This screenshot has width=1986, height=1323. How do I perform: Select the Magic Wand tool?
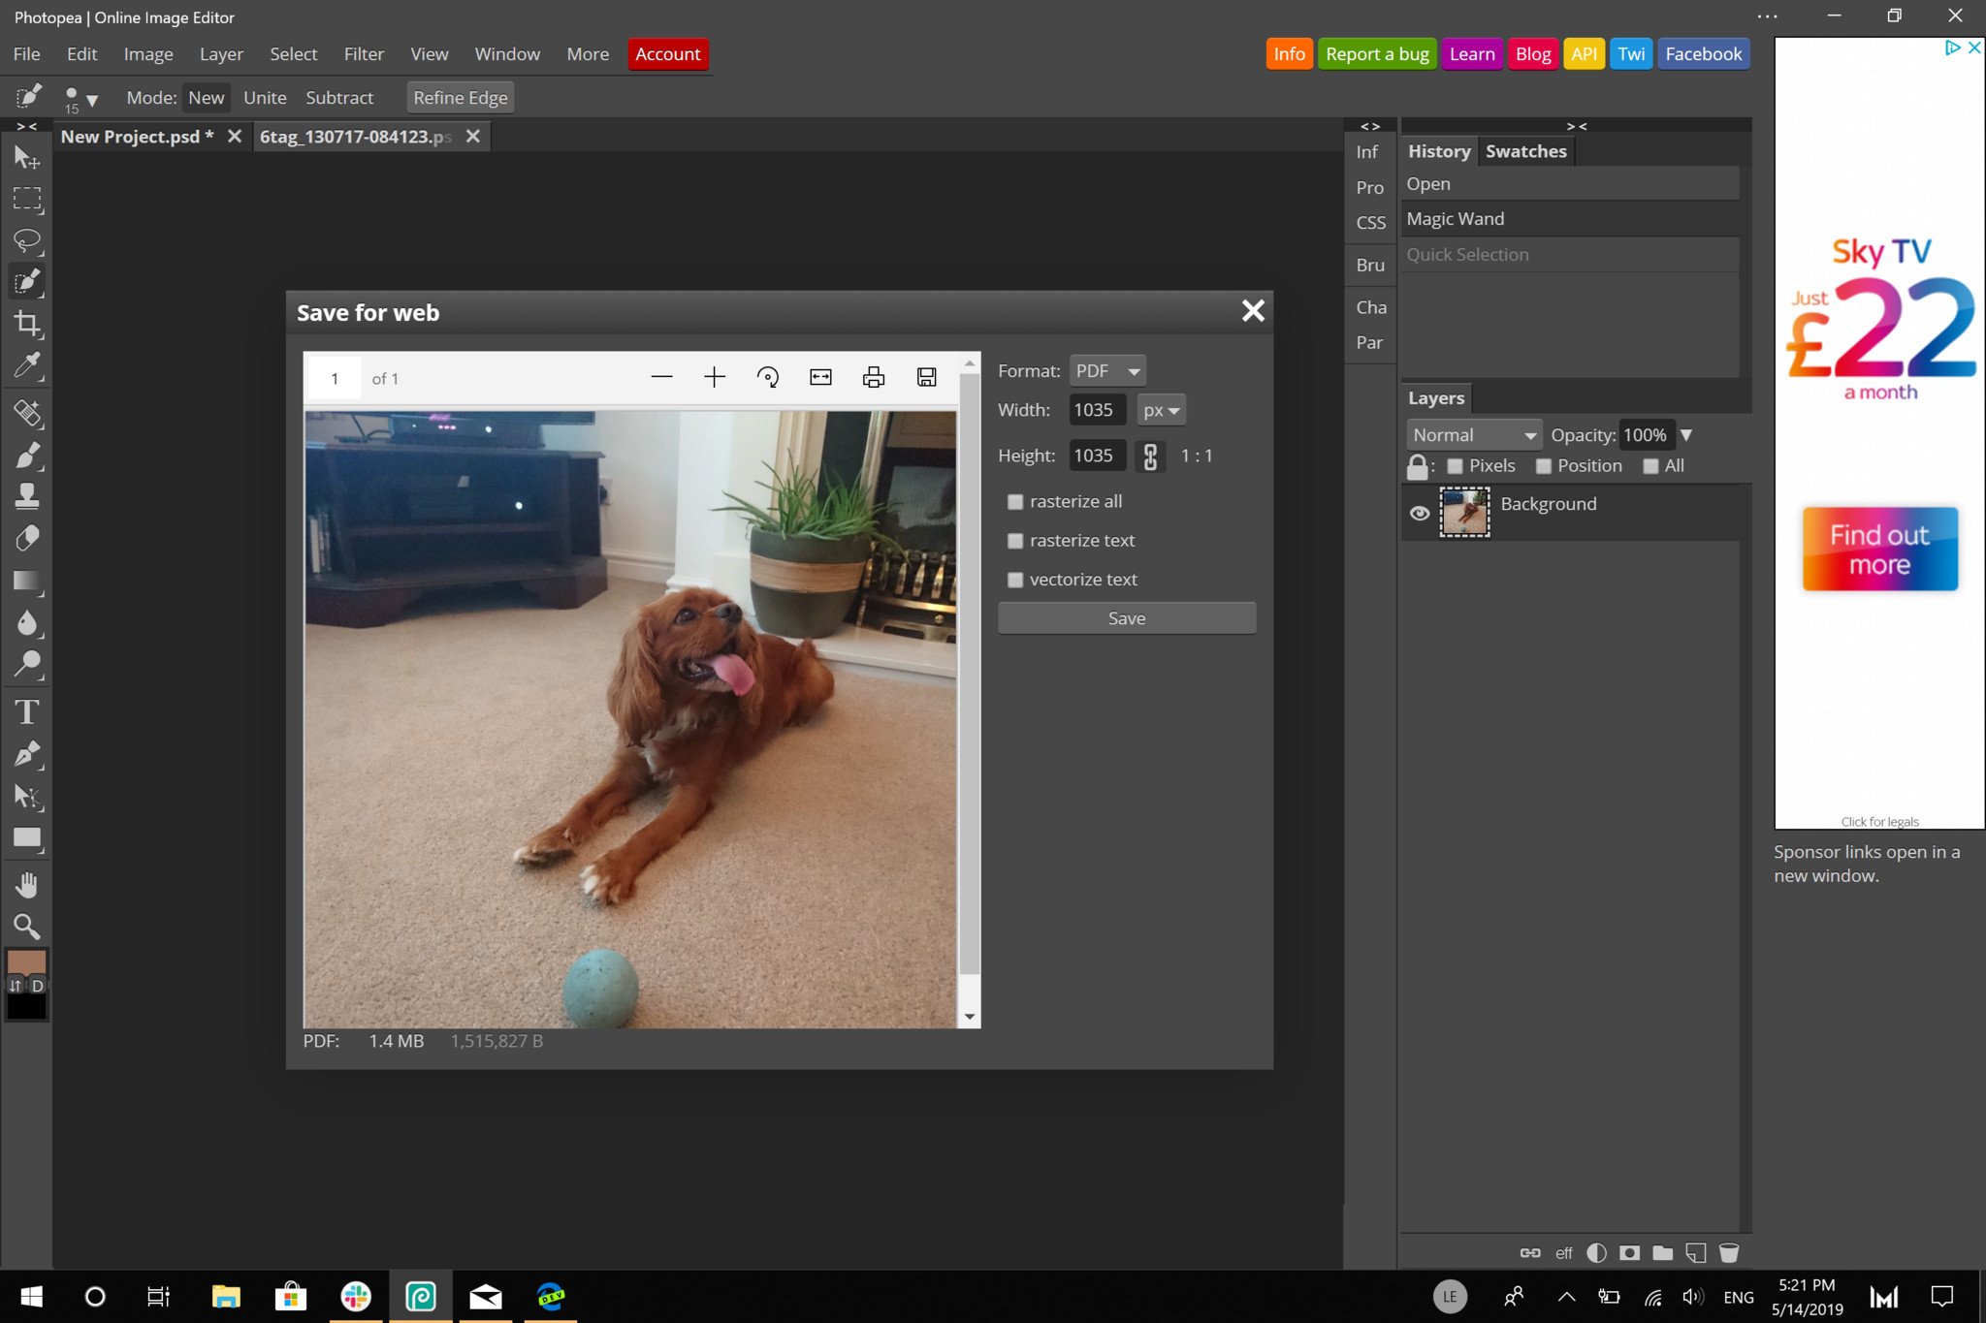26,282
